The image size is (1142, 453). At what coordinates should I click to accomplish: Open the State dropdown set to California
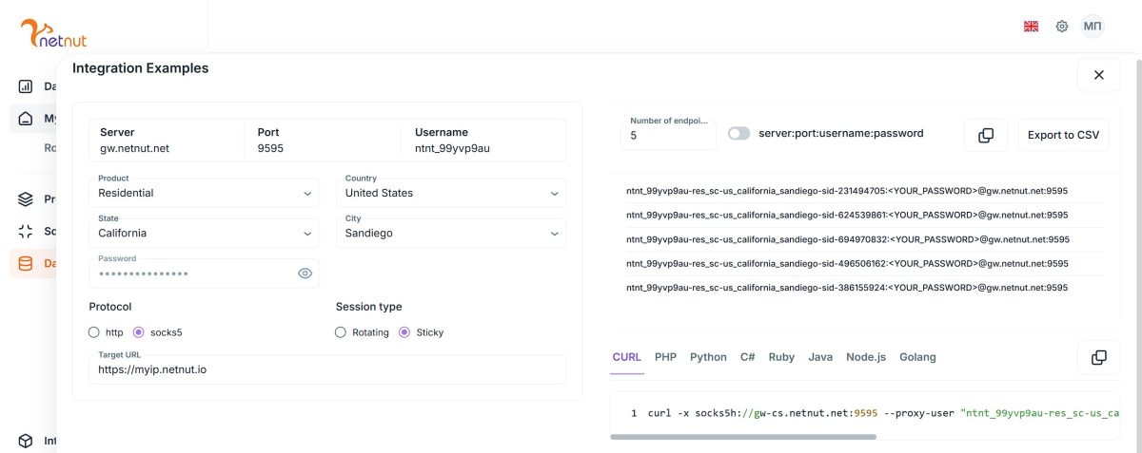[205, 233]
